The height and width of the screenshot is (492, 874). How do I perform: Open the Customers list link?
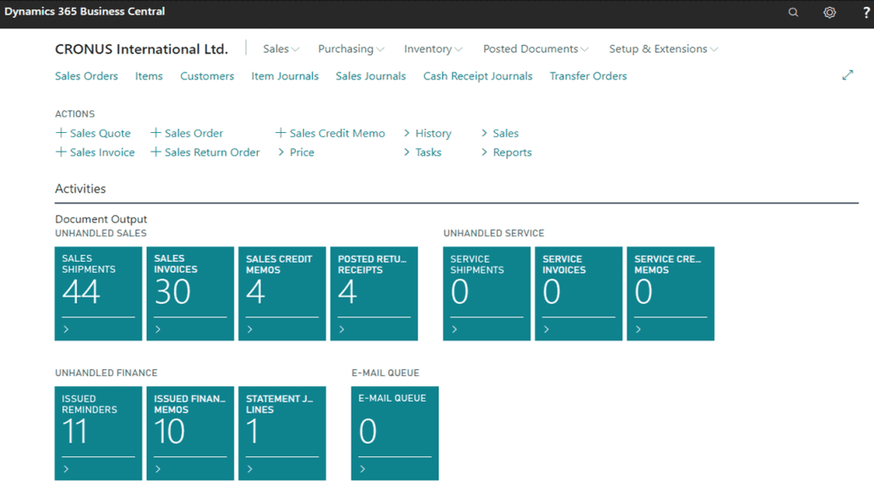(x=207, y=76)
